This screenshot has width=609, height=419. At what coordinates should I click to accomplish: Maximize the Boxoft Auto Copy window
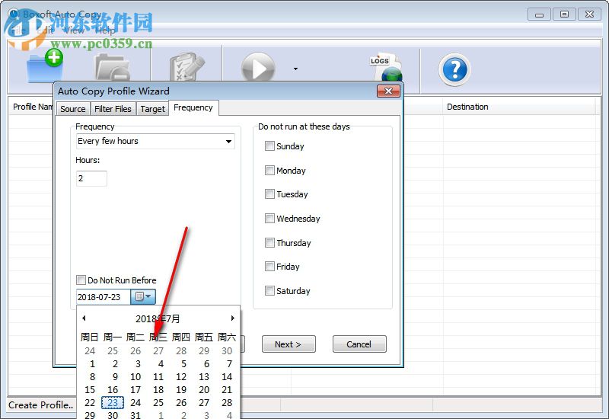point(564,14)
